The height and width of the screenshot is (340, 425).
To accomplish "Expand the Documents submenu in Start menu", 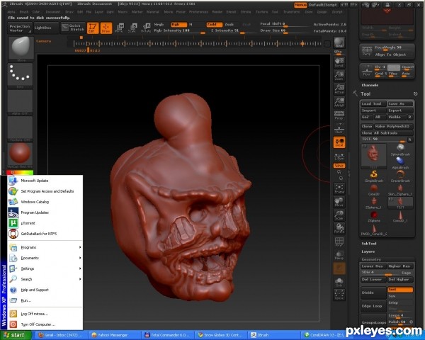I will pyautogui.click(x=45, y=258).
